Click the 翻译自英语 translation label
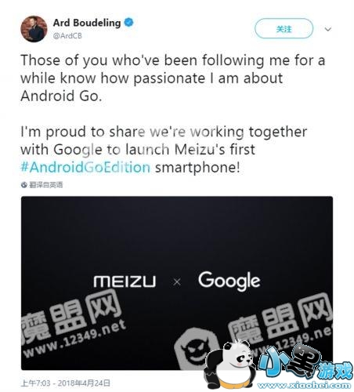 (46, 185)
